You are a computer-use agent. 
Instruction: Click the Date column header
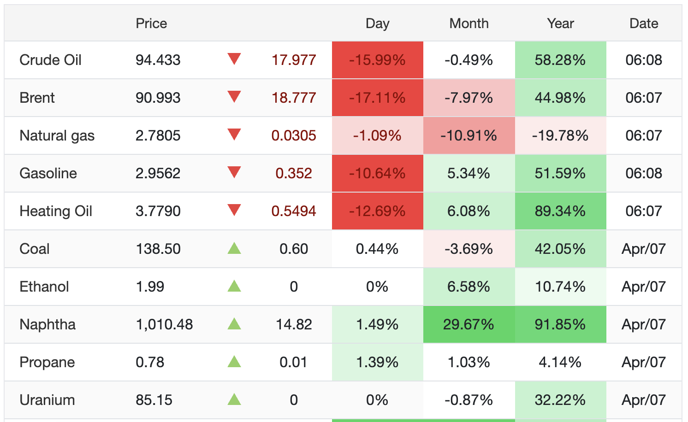pyautogui.click(x=644, y=23)
